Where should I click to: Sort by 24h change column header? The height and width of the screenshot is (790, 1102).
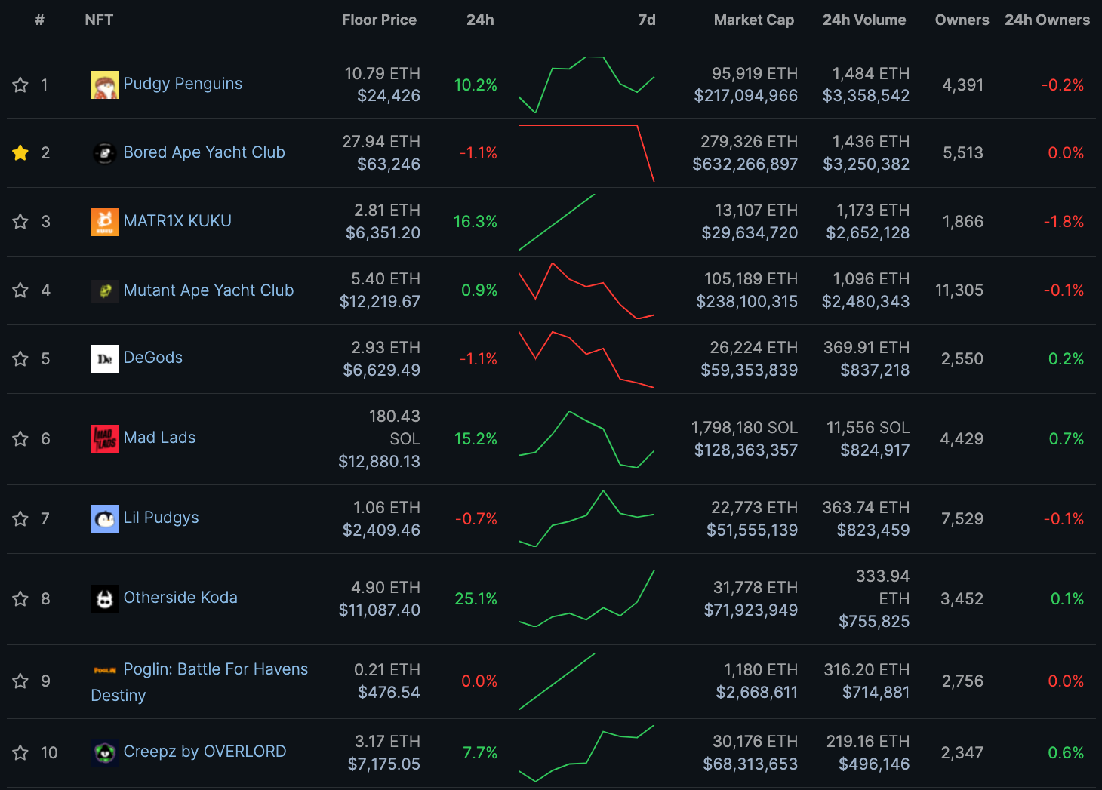(x=480, y=20)
